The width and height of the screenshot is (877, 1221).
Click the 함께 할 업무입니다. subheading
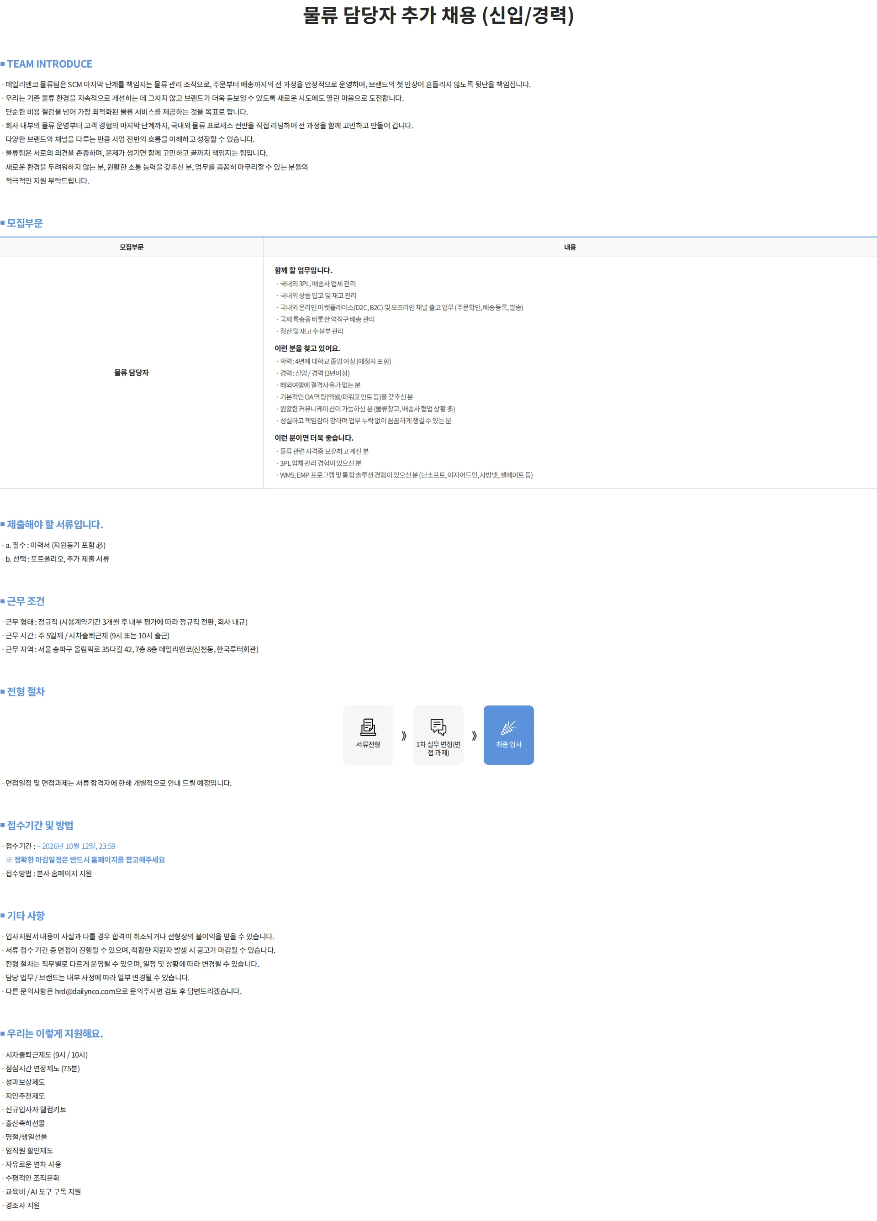[303, 270]
